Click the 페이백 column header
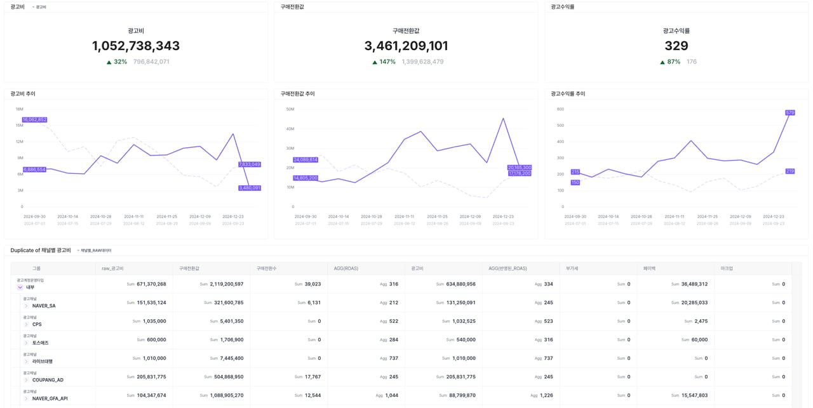Viewport: 813px width, 408px height. pyautogui.click(x=649, y=268)
